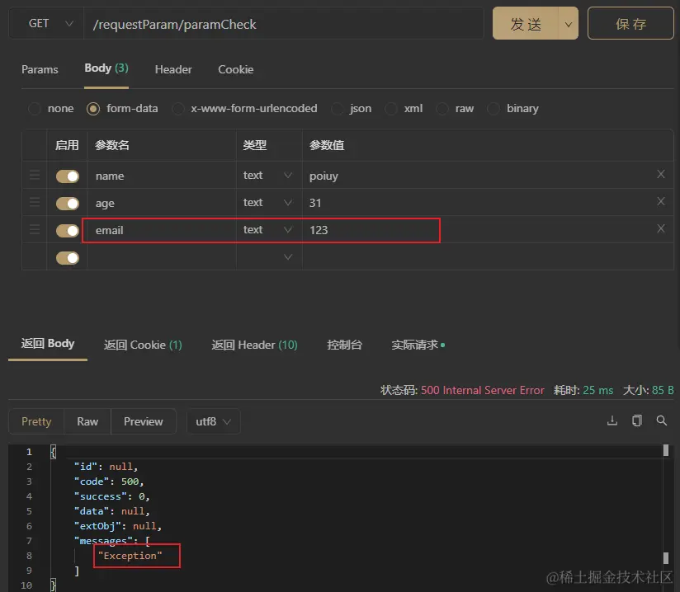Delete the email parameter row
The height and width of the screenshot is (592, 680).
click(660, 229)
